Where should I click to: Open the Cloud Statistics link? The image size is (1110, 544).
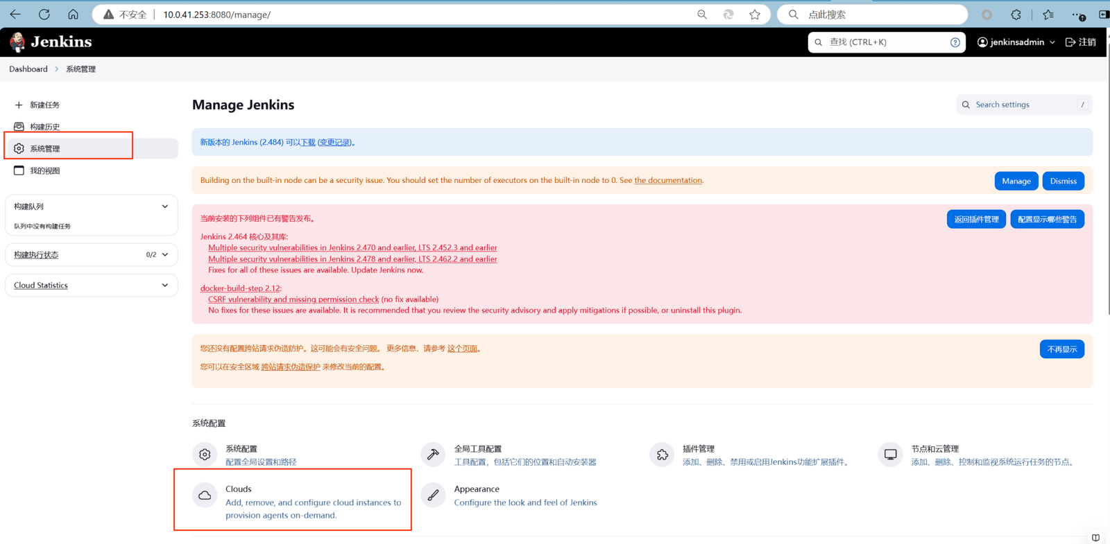pos(41,286)
